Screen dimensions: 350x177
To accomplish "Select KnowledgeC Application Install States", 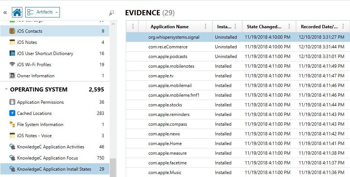I will coord(55,169).
